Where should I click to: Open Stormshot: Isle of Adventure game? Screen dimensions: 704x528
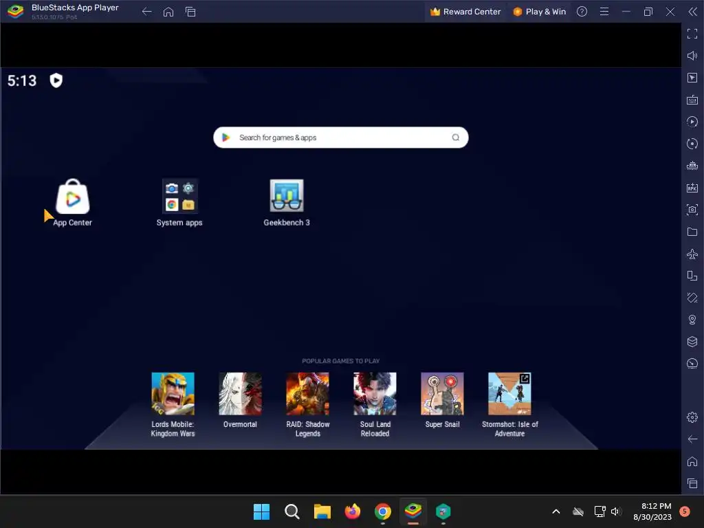pyautogui.click(x=509, y=394)
